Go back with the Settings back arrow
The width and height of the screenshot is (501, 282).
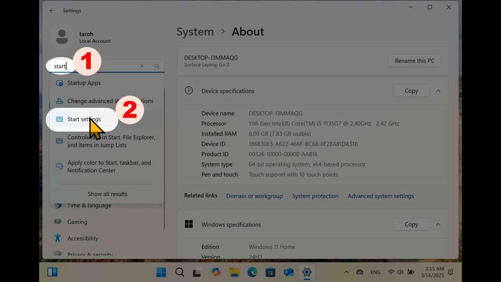coord(52,11)
